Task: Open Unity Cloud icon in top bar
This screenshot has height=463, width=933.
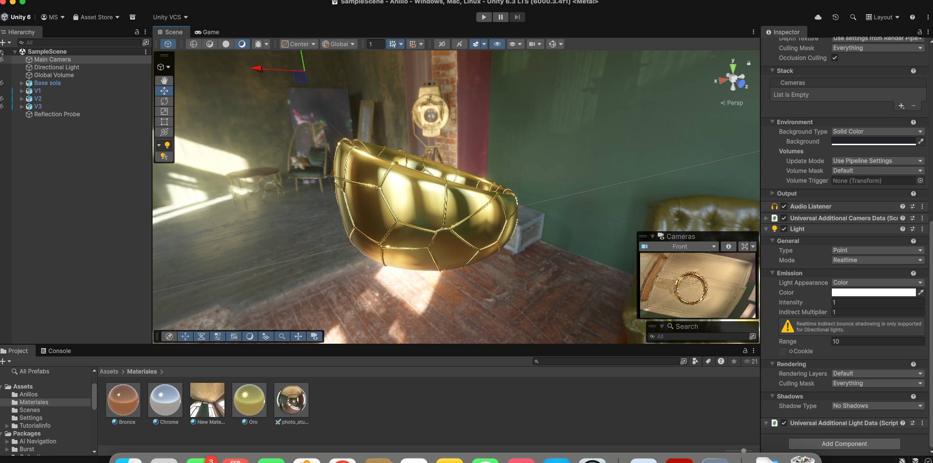Action: (818, 17)
